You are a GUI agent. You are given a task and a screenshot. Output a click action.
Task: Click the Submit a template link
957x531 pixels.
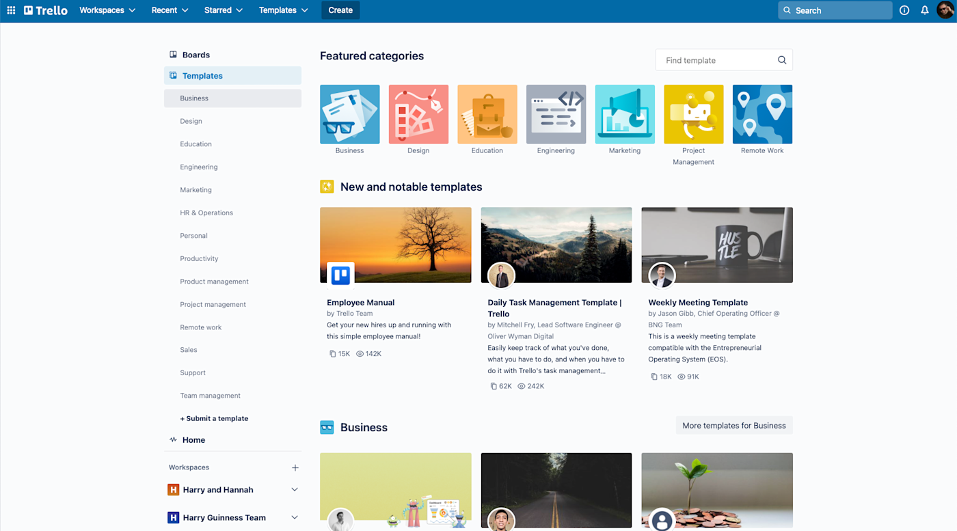pyautogui.click(x=214, y=418)
